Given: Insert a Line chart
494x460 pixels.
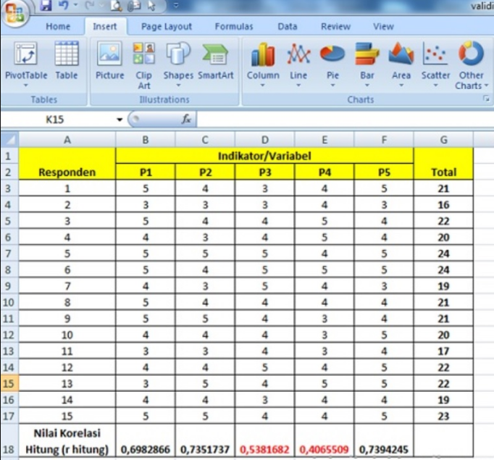Looking at the screenshot, I should point(298,61).
